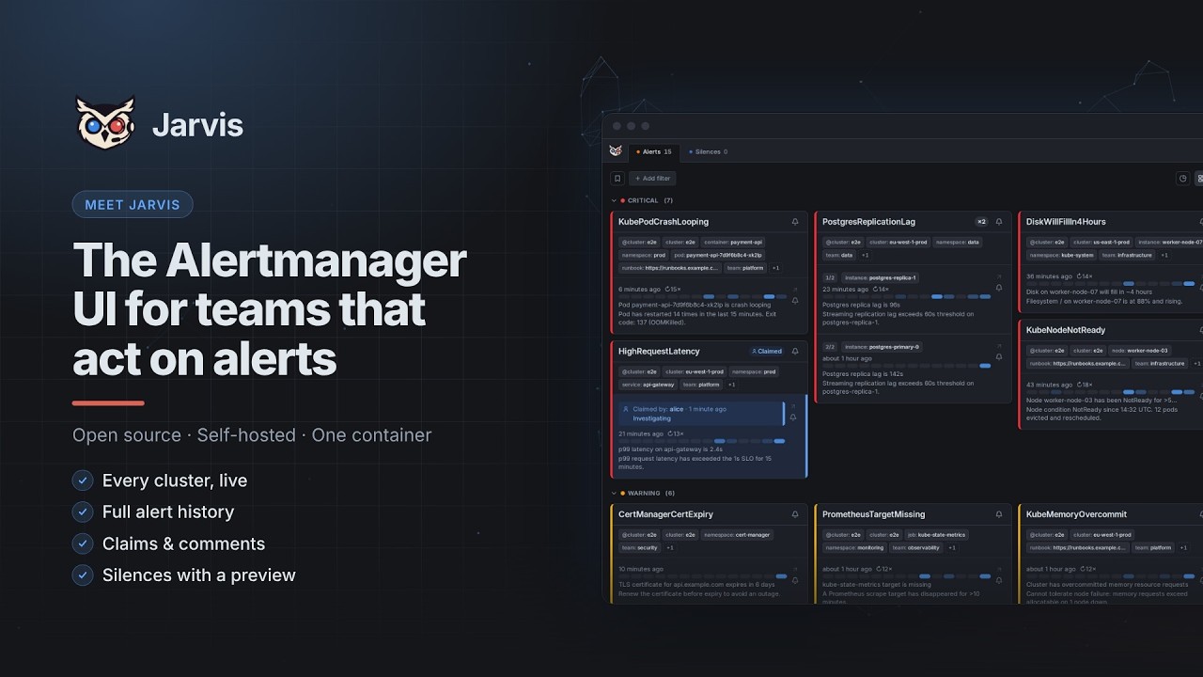The image size is (1203, 677).
Task: Click the Add filter button
Action: [652, 178]
